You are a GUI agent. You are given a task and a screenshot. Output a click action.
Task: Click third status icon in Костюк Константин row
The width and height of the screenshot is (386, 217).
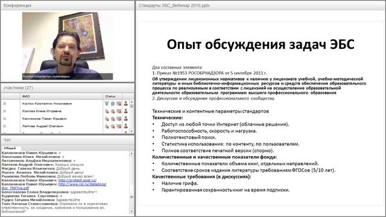tap(119, 104)
